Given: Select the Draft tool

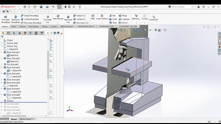Looking at the screenshot, I should (113, 19).
